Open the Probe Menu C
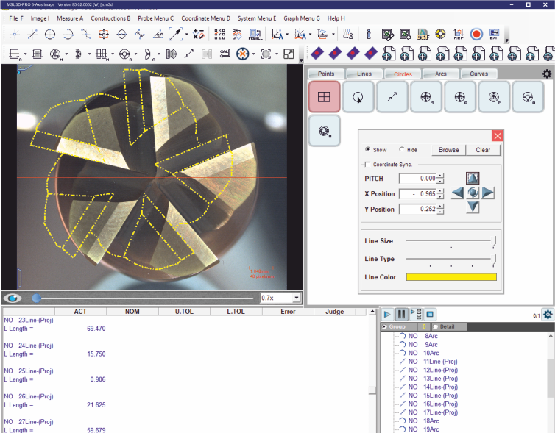The height and width of the screenshot is (433, 555). click(156, 18)
